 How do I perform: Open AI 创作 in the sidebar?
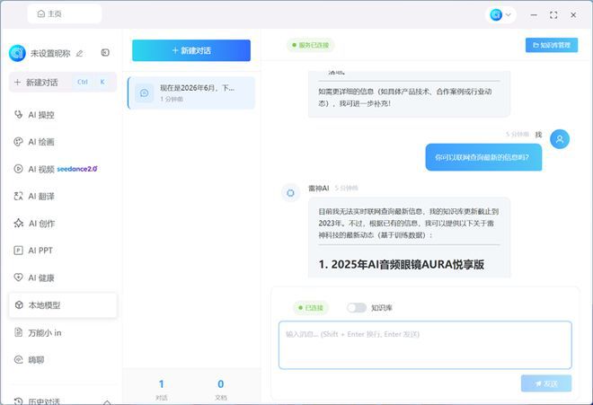(63, 224)
